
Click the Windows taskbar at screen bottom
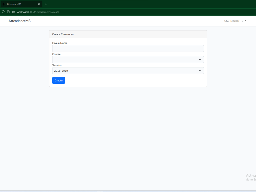click(x=128, y=191)
